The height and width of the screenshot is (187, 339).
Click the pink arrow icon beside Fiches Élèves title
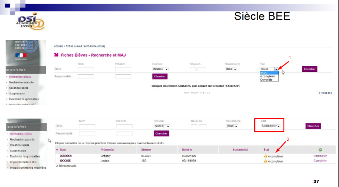click(56, 55)
